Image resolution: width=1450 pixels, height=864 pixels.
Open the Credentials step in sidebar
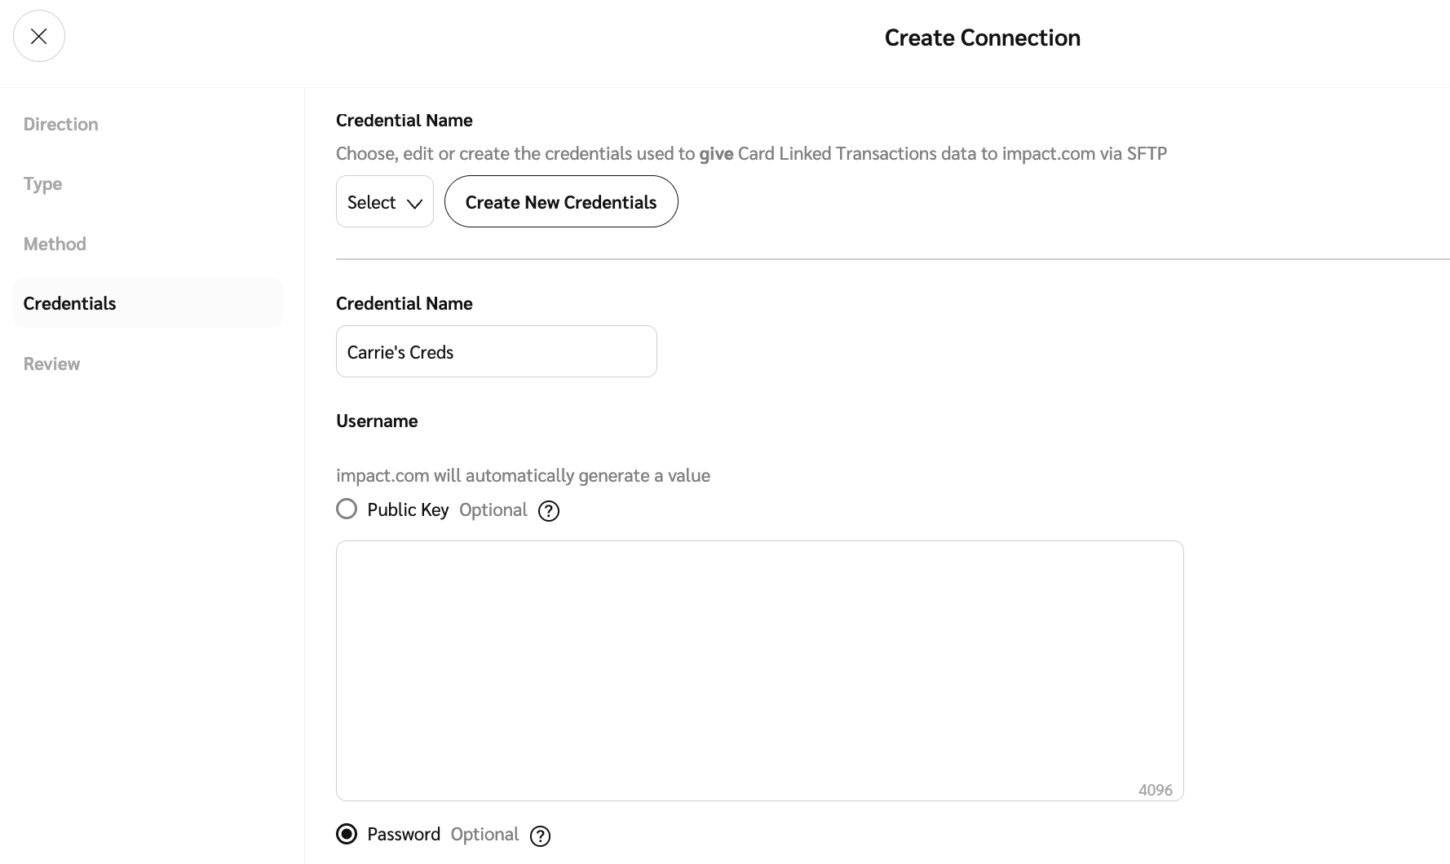point(70,303)
